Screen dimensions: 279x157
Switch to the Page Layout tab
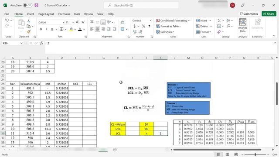point(46,14)
